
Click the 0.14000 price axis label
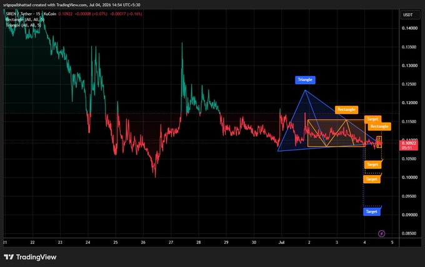[x=409, y=28]
